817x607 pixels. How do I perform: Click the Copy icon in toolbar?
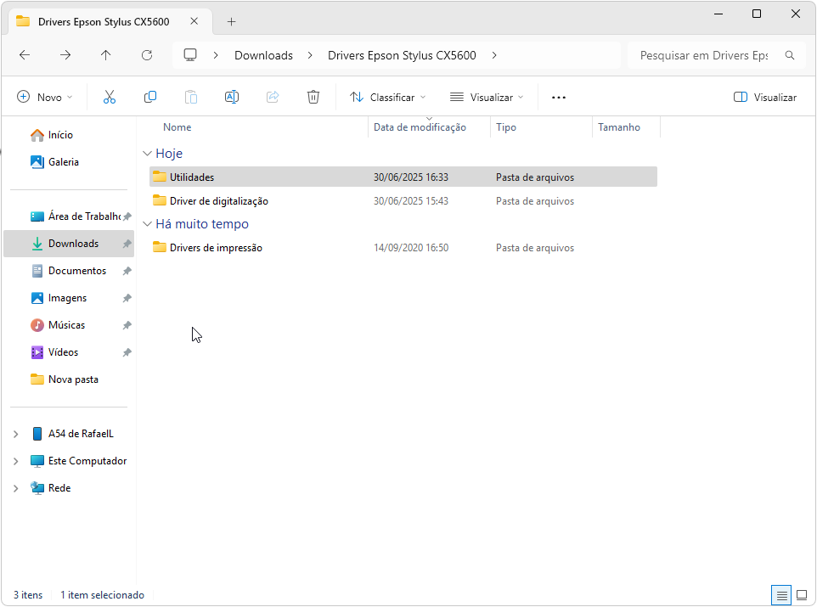150,98
